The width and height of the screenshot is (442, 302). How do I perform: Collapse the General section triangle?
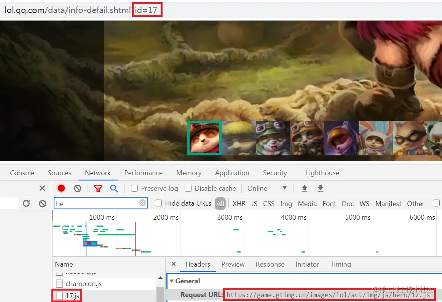(x=172, y=281)
